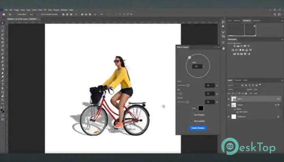This screenshot has height=162, width=284.
Task: Click the foreground color swatch in toolbar
Action: pos(2,110)
